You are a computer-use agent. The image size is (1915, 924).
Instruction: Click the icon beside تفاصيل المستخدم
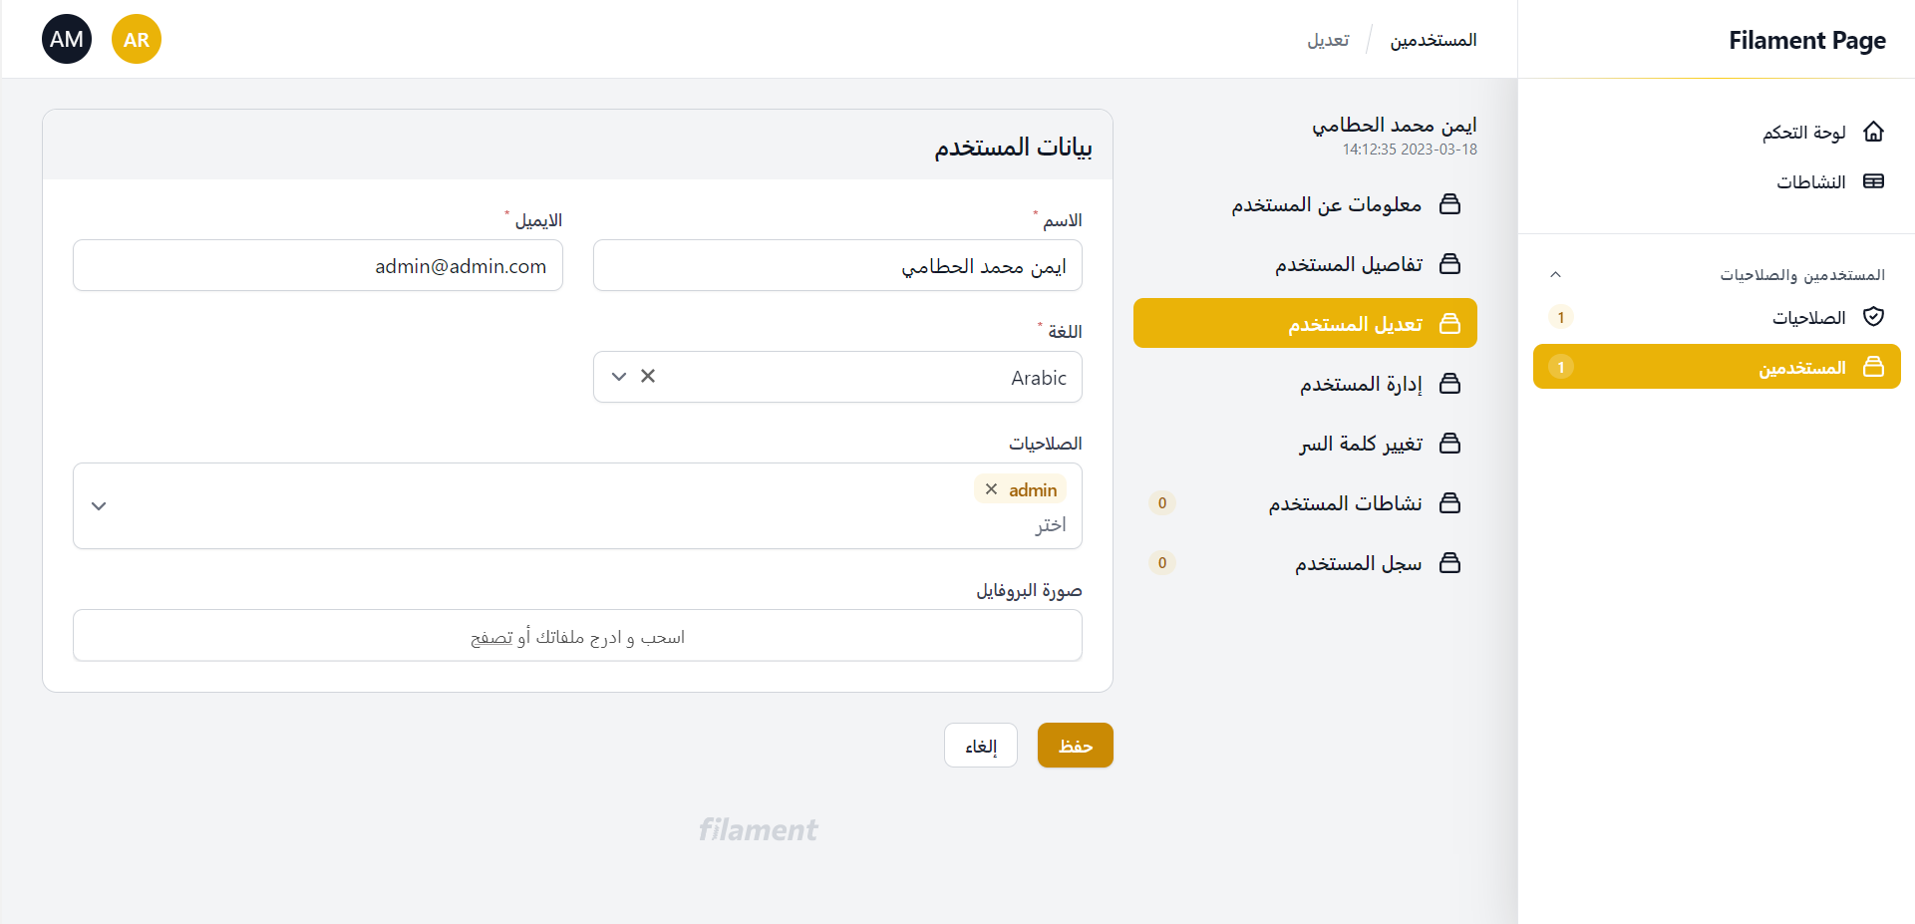1449,264
